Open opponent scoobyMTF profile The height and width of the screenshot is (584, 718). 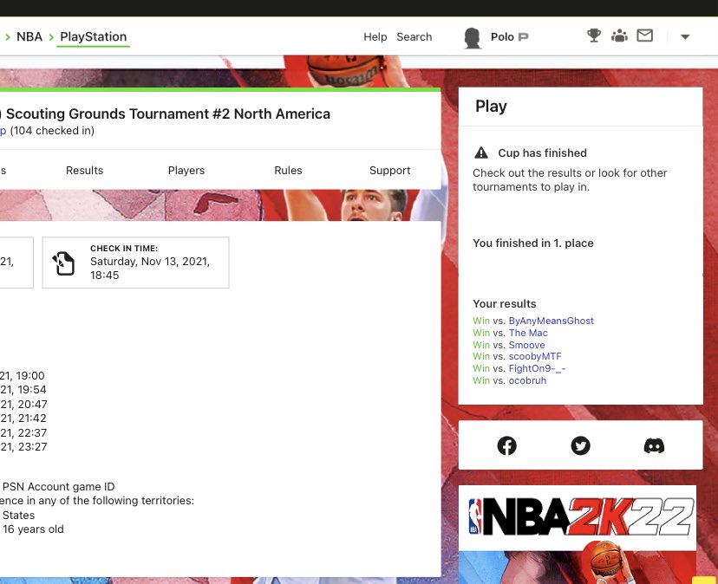(x=535, y=356)
